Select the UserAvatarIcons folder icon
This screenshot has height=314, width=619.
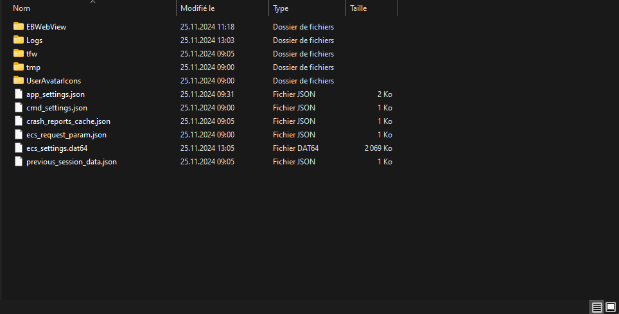pos(18,80)
